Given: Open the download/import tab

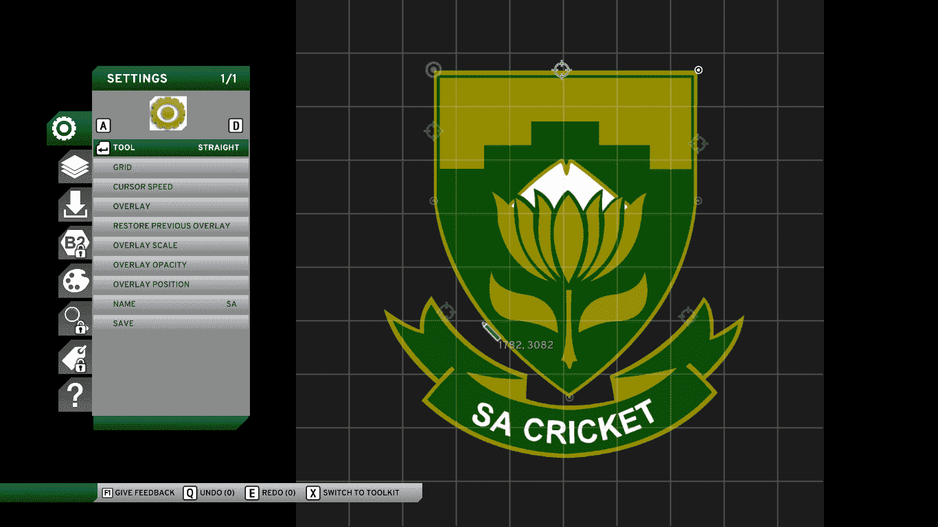Looking at the screenshot, I should click(x=75, y=205).
